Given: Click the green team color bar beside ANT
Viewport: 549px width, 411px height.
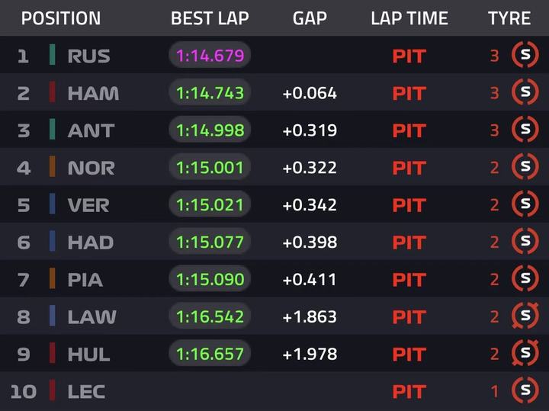Looking at the screenshot, I should coord(52,129).
